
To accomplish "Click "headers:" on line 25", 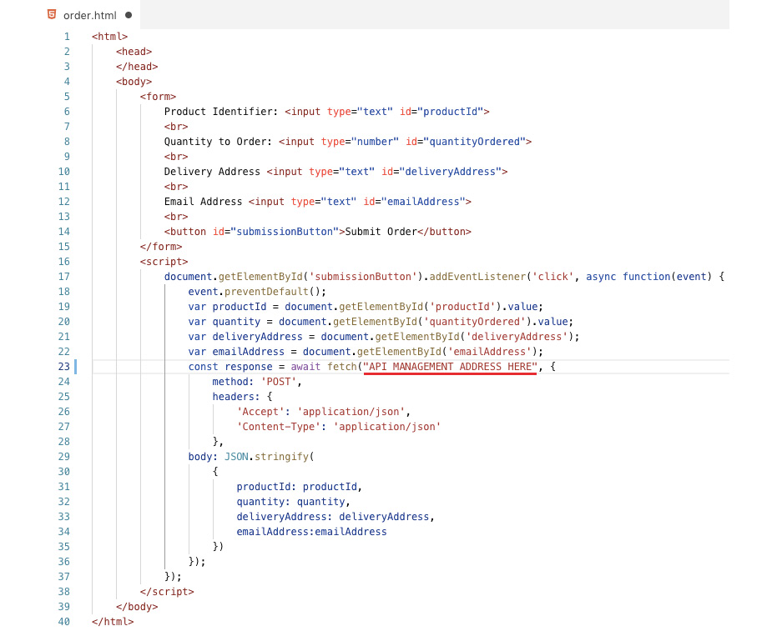I will tap(236, 397).
